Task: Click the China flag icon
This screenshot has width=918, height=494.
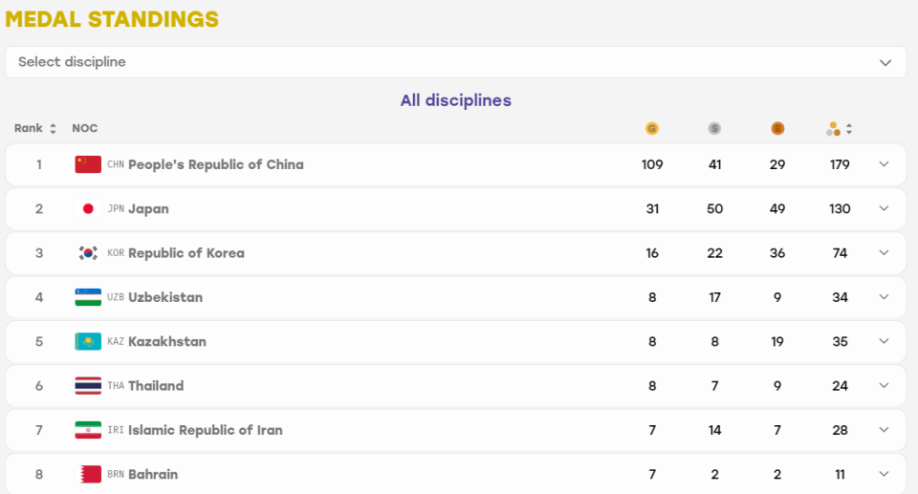Action: (88, 164)
